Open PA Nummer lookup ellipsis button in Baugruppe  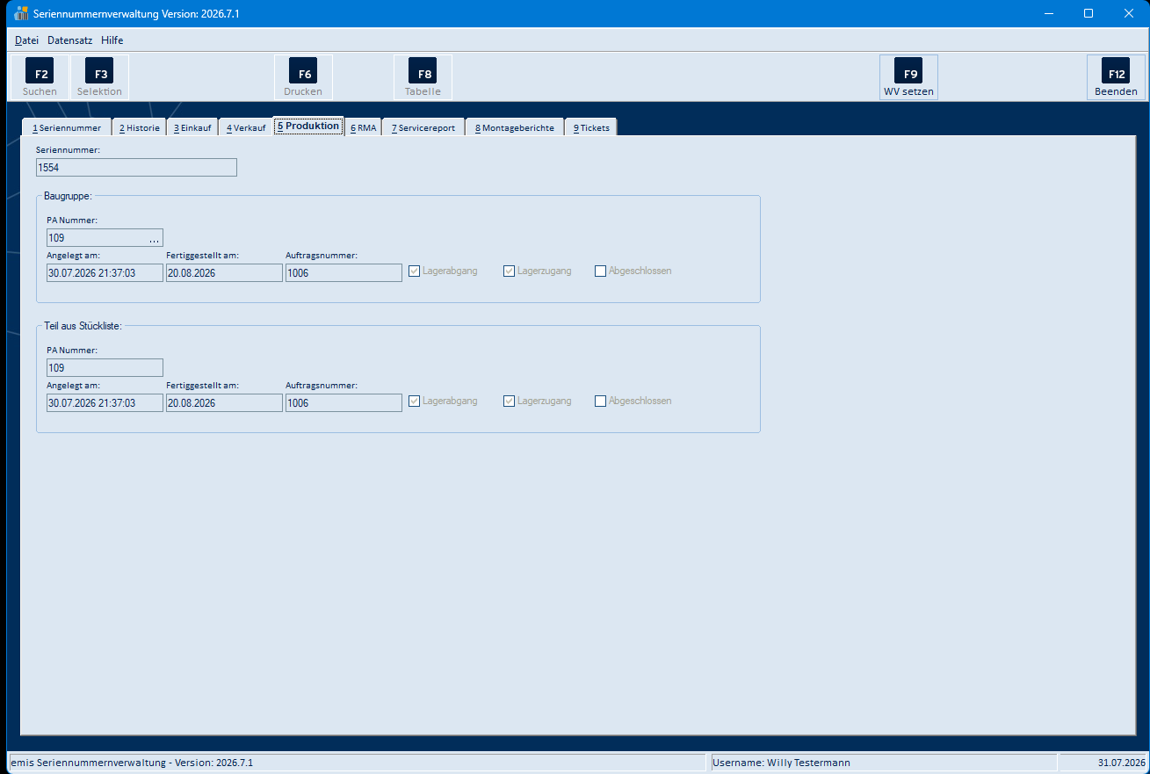pyautogui.click(x=155, y=238)
